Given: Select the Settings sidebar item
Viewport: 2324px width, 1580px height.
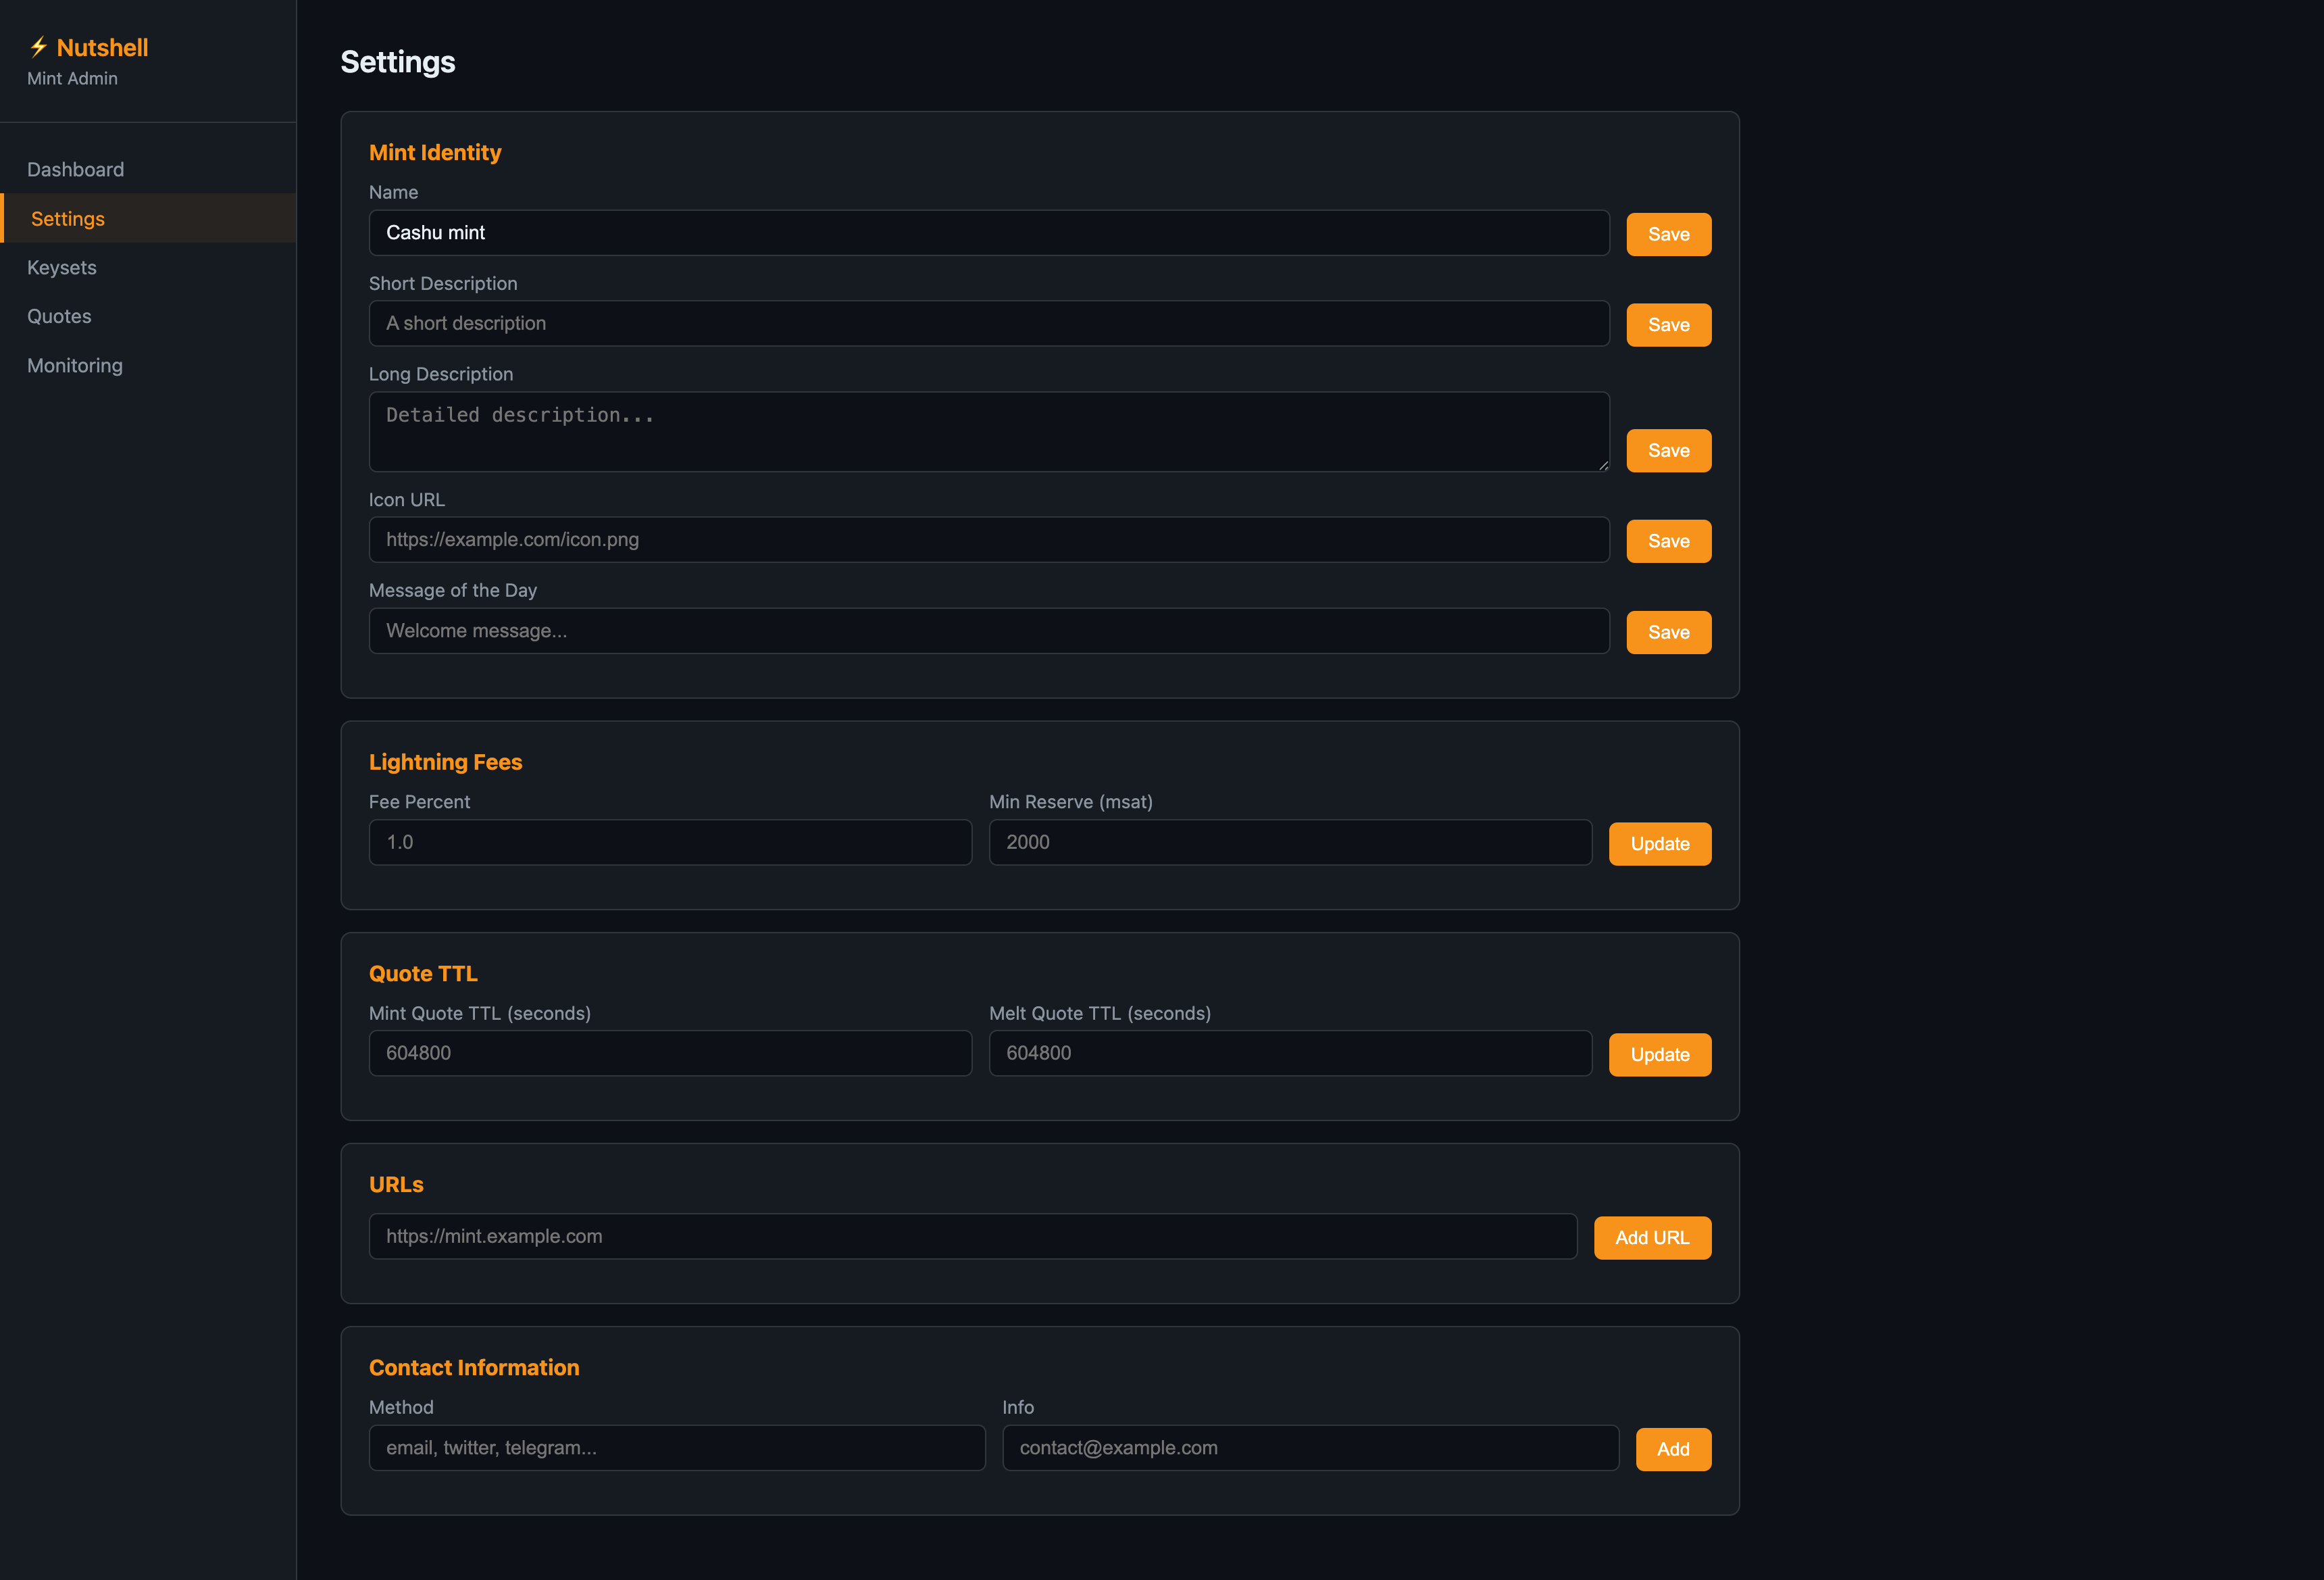Looking at the screenshot, I should click(x=68, y=218).
